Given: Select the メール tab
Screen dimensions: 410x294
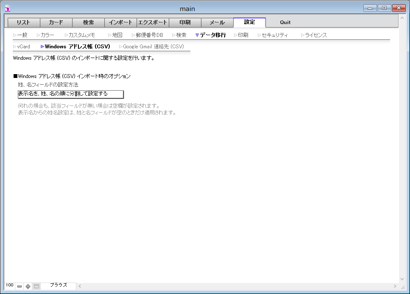Looking at the screenshot, I should 217,22.
